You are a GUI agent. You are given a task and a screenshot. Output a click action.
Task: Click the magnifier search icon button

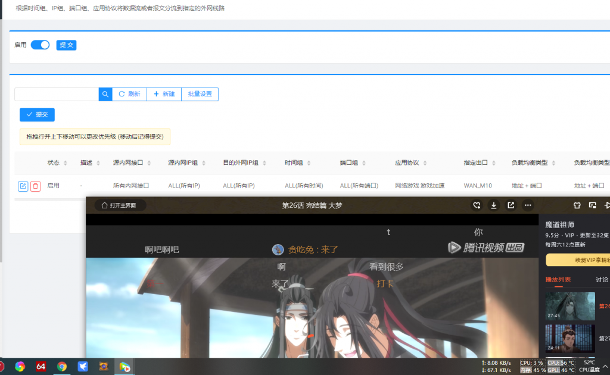point(105,94)
